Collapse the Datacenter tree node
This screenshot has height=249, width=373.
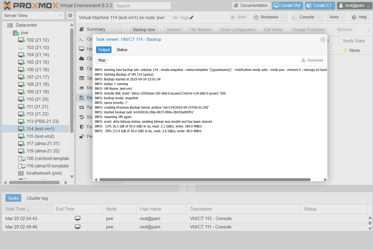pos(5,25)
